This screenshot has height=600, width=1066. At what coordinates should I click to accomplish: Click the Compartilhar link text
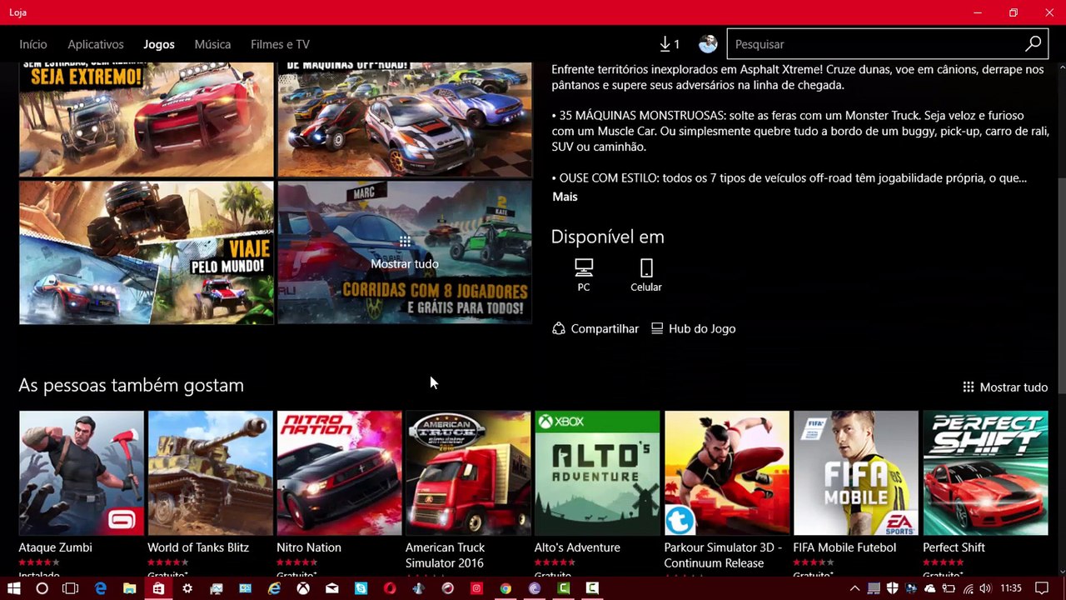(x=605, y=328)
